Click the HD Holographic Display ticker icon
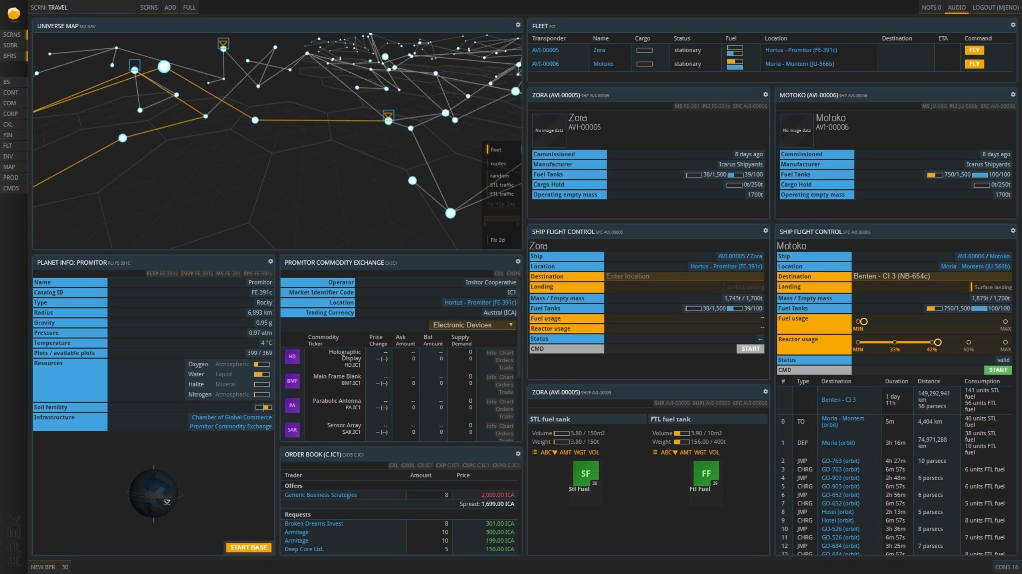The image size is (1022, 574). (292, 356)
